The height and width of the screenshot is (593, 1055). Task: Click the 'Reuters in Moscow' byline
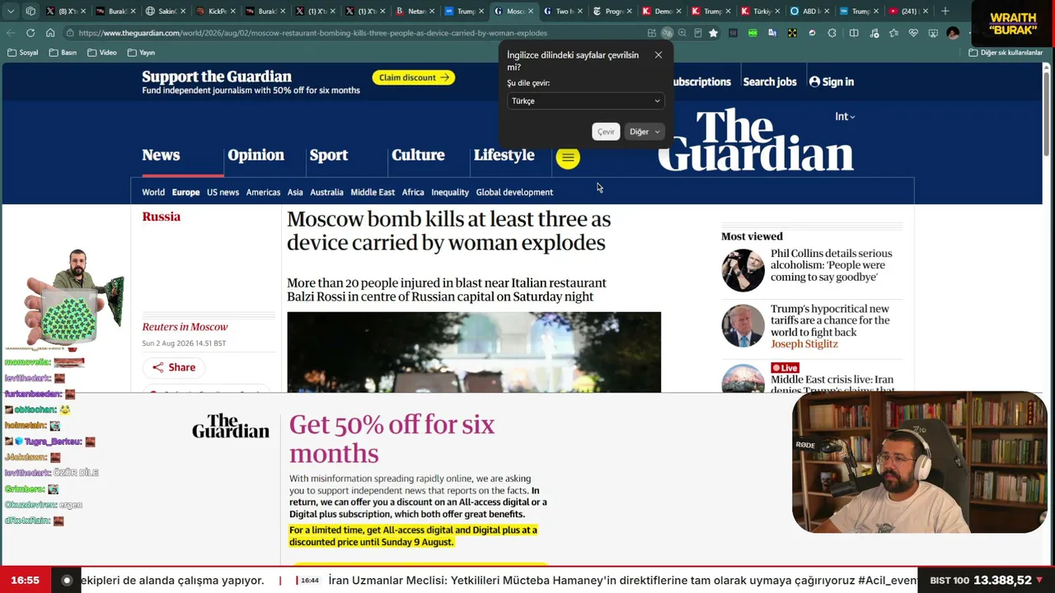(x=185, y=327)
